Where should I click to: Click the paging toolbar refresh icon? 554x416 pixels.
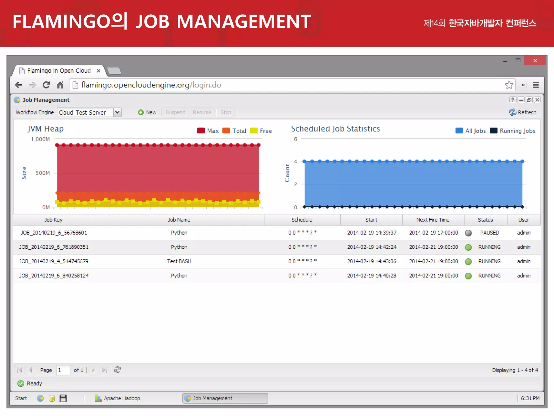pyautogui.click(x=117, y=370)
